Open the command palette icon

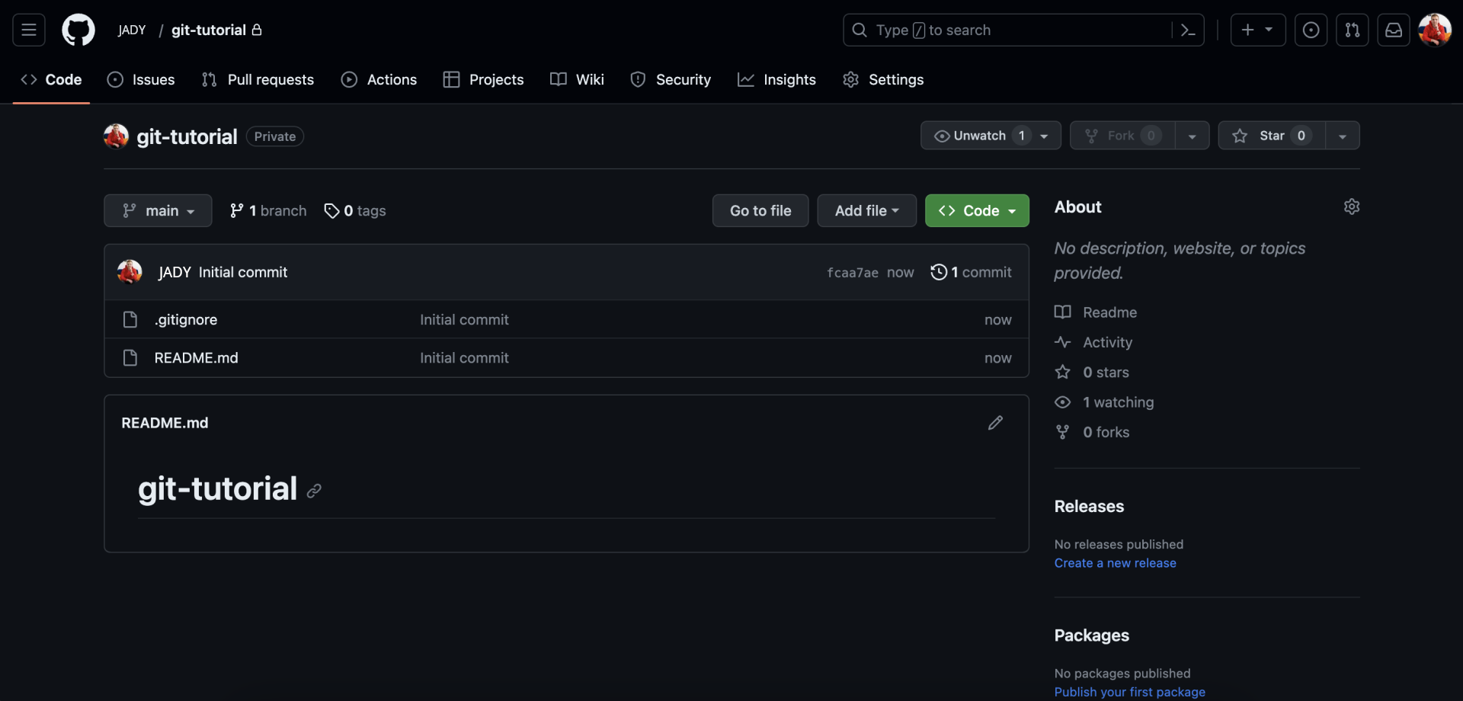coord(1187,30)
